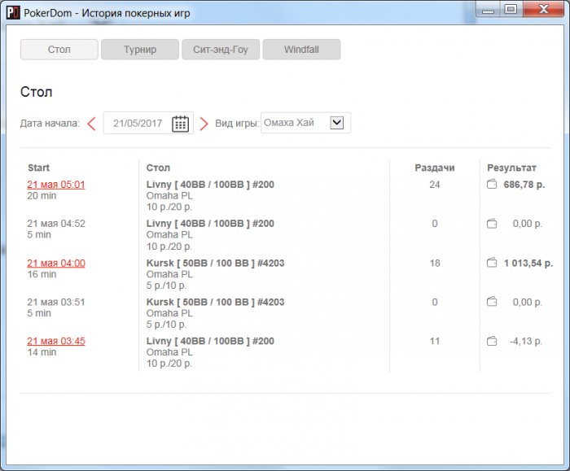570x471 pixels.
Task: Switch to the Турнир tab
Action: tap(140, 50)
